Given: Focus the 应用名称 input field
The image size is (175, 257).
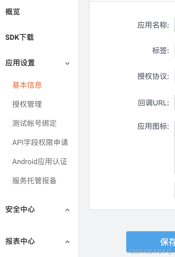Looking at the screenshot, I should [175, 25].
